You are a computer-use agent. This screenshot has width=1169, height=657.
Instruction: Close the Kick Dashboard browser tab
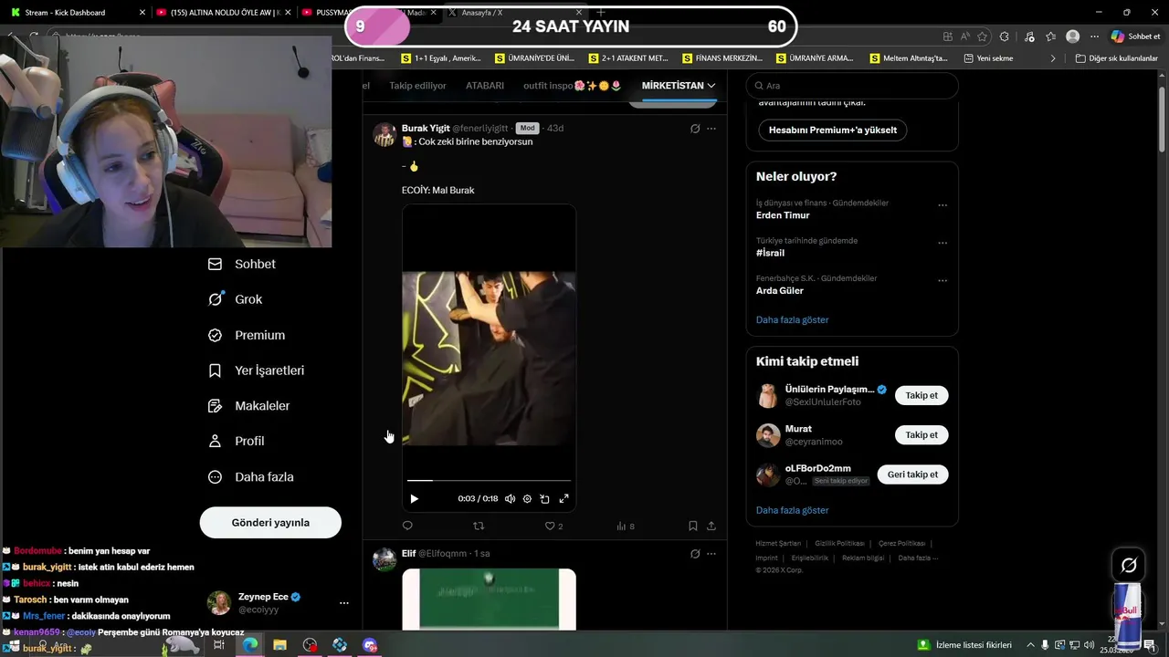click(142, 13)
